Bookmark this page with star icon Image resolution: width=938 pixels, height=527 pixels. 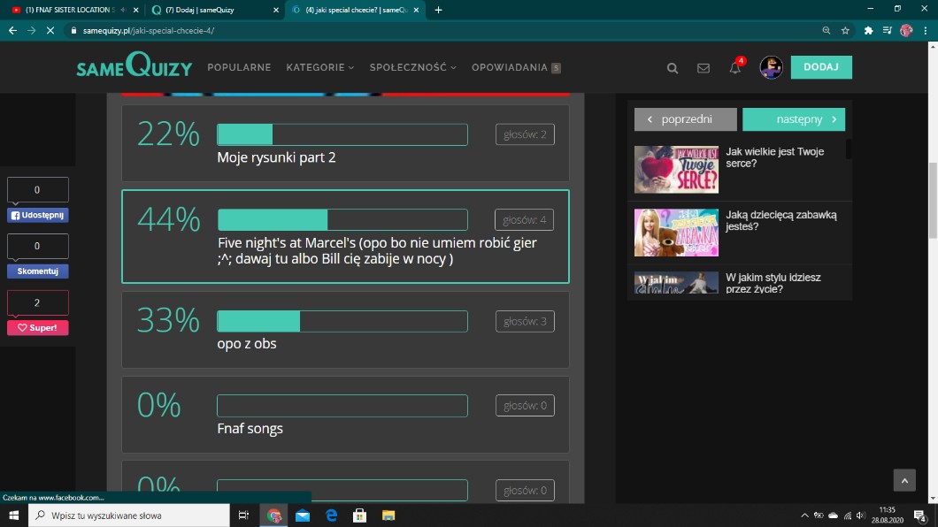[845, 30]
